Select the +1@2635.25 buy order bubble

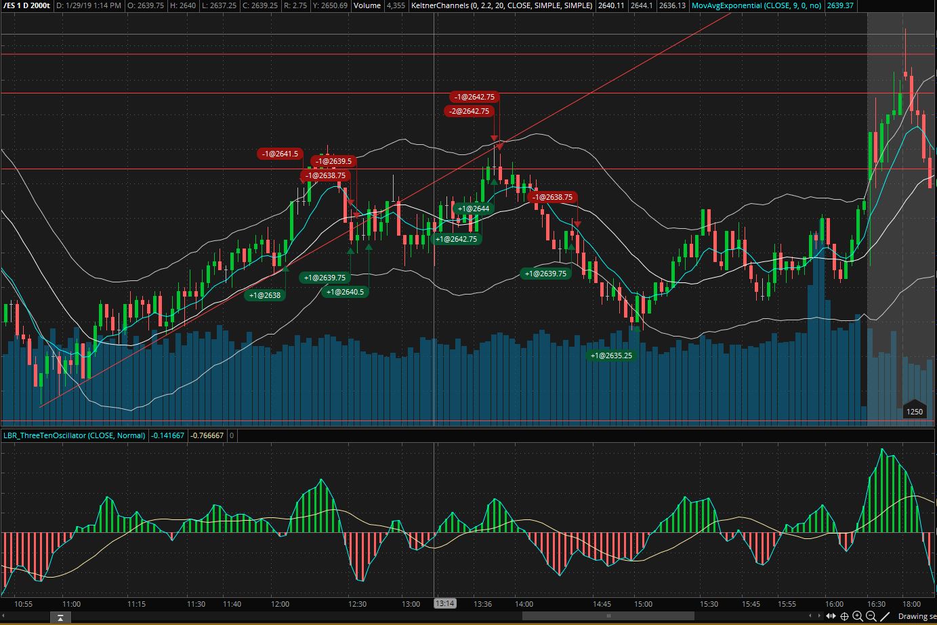coord(611,355)
